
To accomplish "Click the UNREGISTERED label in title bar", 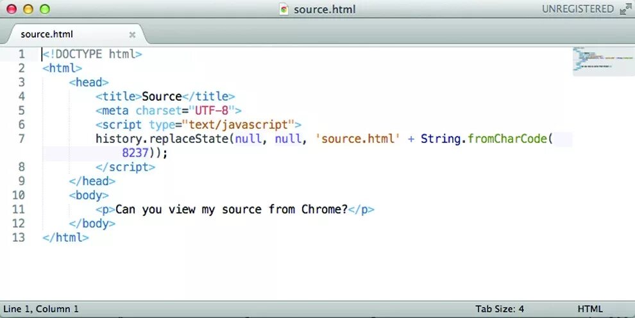I will click(578, 9).
